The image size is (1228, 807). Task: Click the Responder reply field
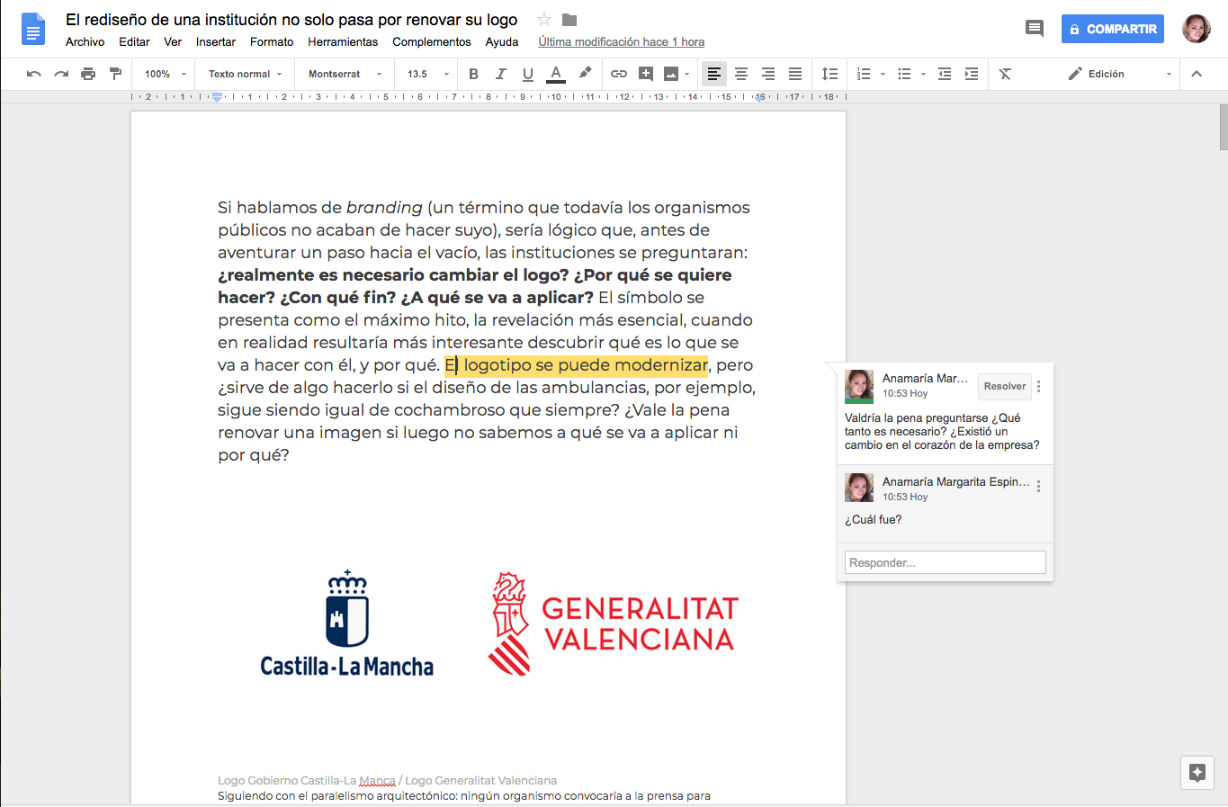(x=945, y=562)
